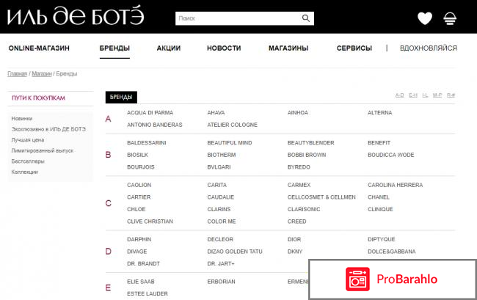
Task: Open the BOBBI BROWN brand
Action: [x=307, y=155]
